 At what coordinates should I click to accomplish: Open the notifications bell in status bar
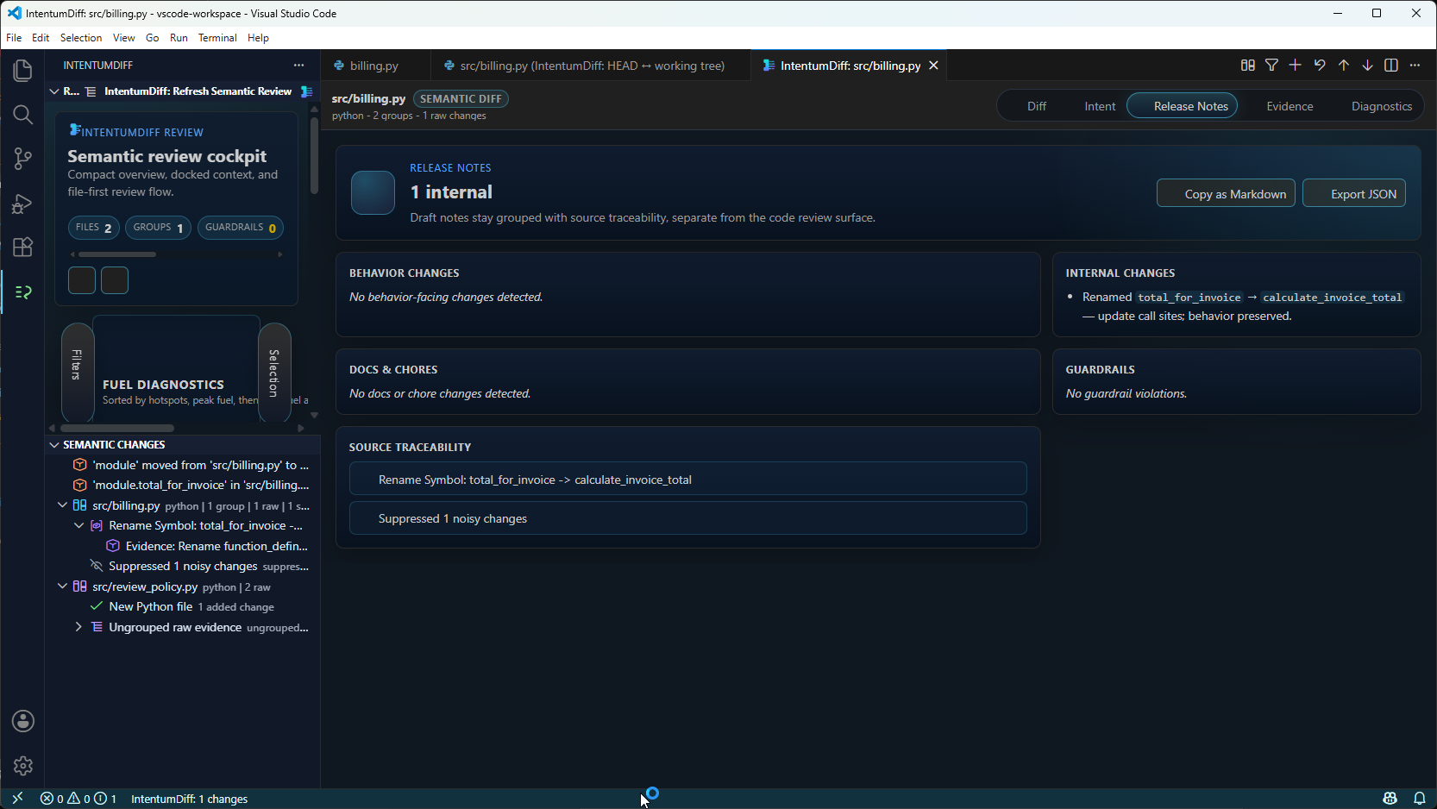1419,799
